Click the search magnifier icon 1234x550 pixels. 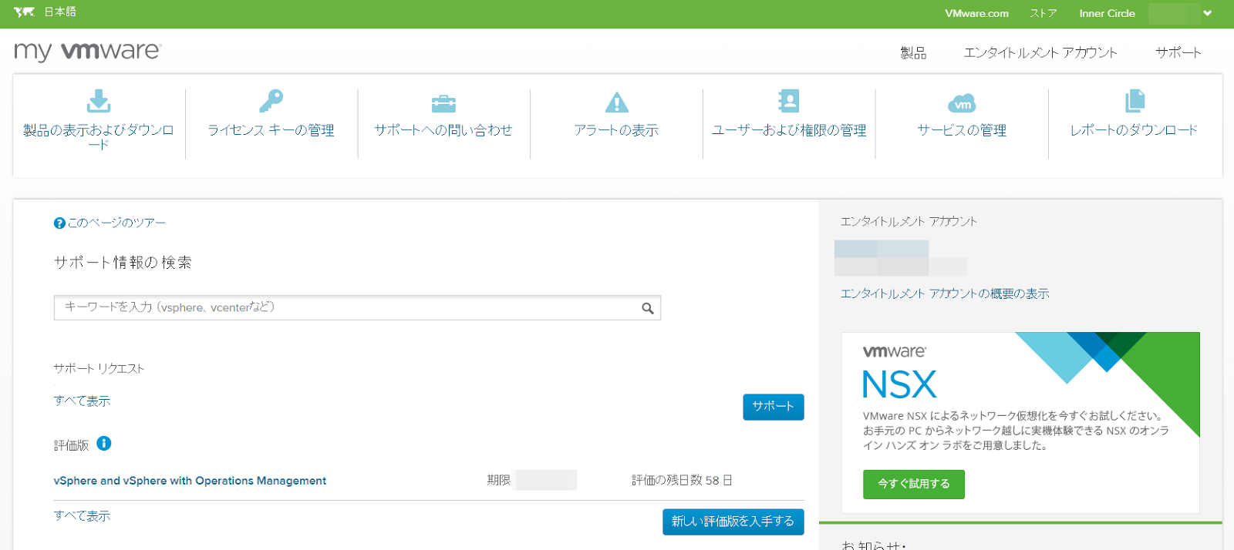tap(648, 308)
